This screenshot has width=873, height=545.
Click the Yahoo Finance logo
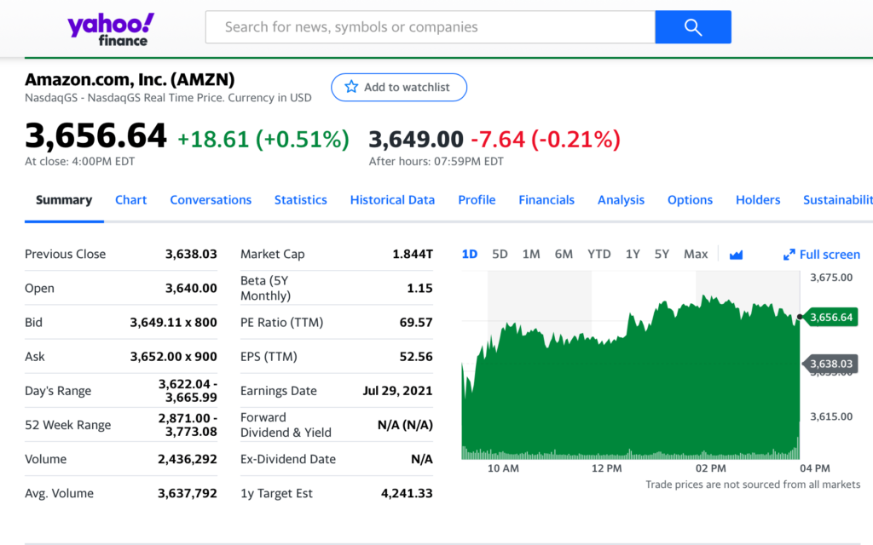111,28
